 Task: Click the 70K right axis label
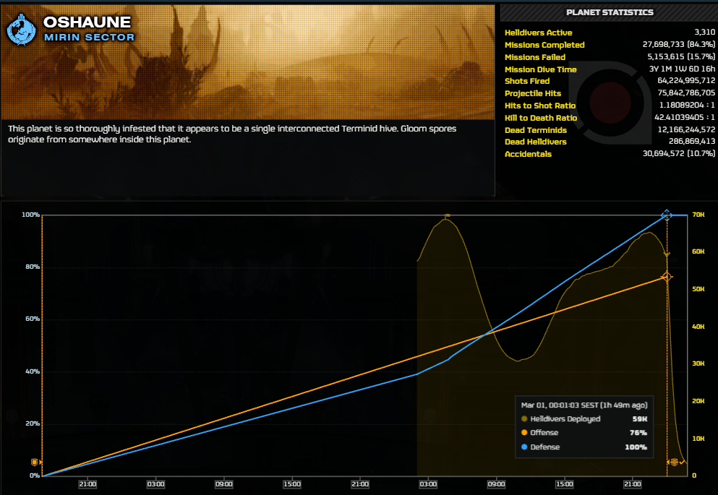pos(698,215)
